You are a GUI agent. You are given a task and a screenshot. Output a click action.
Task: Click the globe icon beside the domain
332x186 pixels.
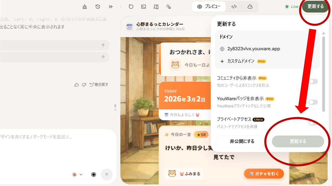click(222, 49)
